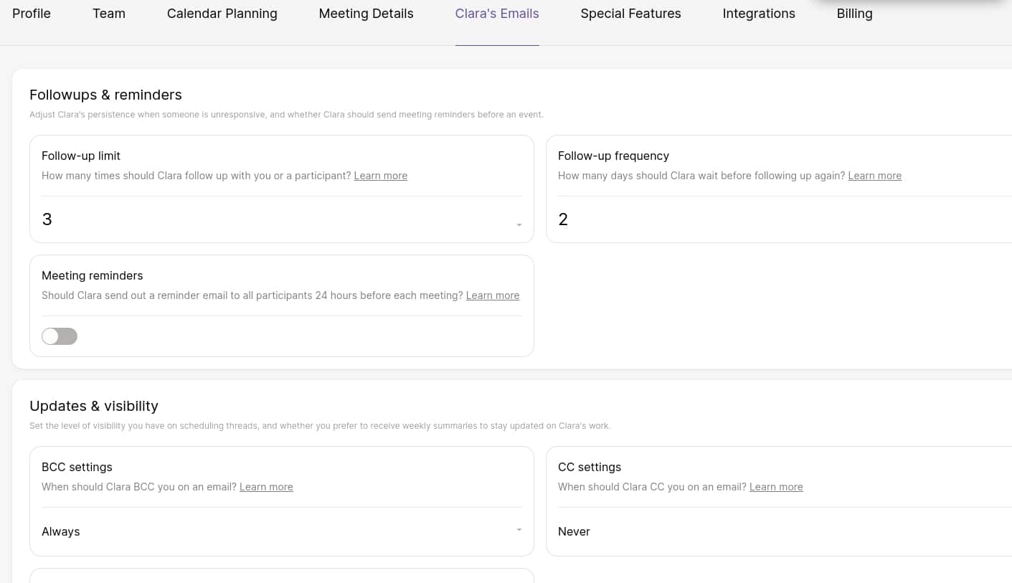The image size is (1012, 583).
Task: Expand the BCC settings dropdown arrow
Action: coord(519,530)
